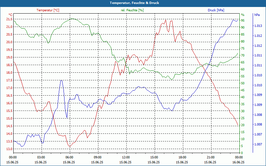Click temperature axis value 15,5
The image size is (266, 166).
9,111
